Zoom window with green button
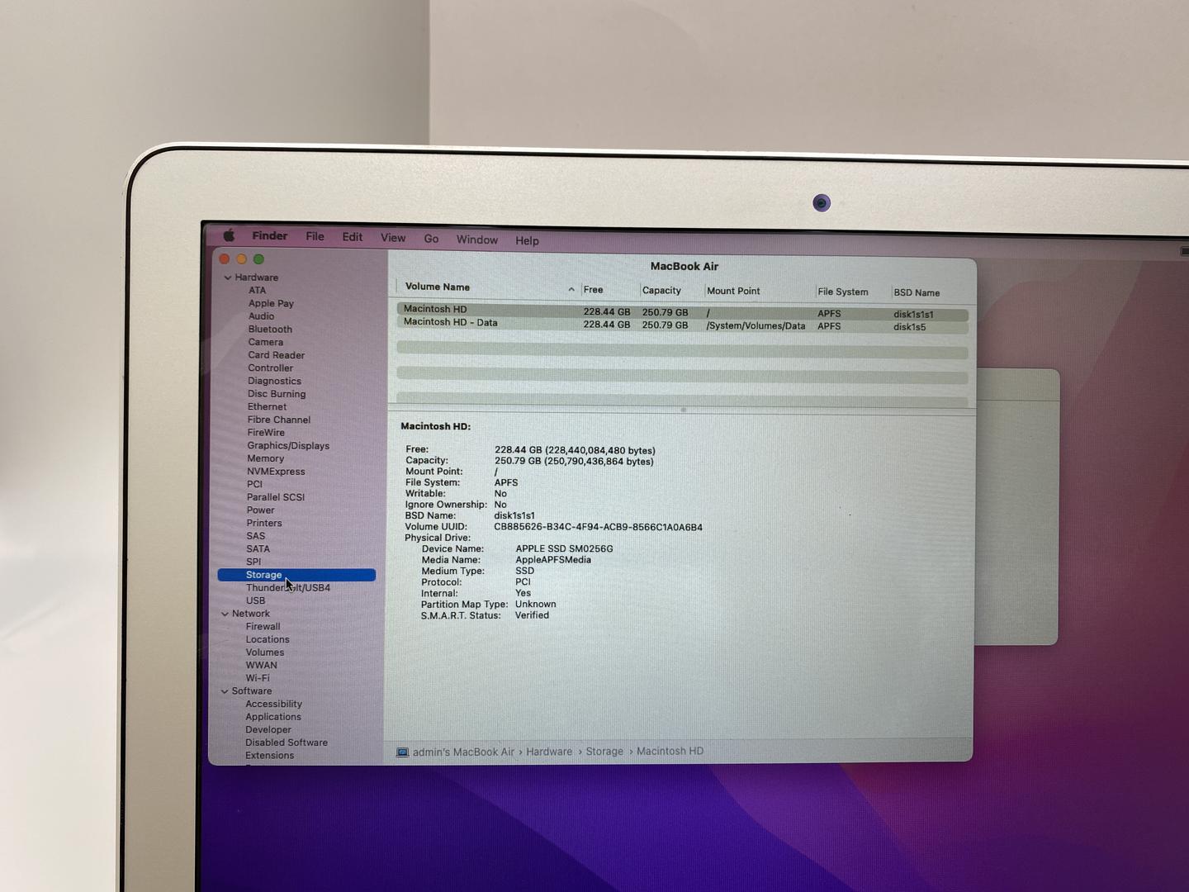Image resolution: width=1189 pixels, height=892 pixels. (x=258, y=259)
